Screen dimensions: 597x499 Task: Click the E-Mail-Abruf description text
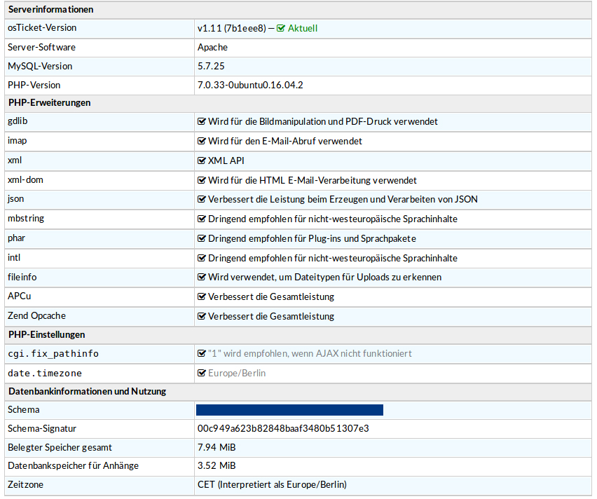point(285,142)
